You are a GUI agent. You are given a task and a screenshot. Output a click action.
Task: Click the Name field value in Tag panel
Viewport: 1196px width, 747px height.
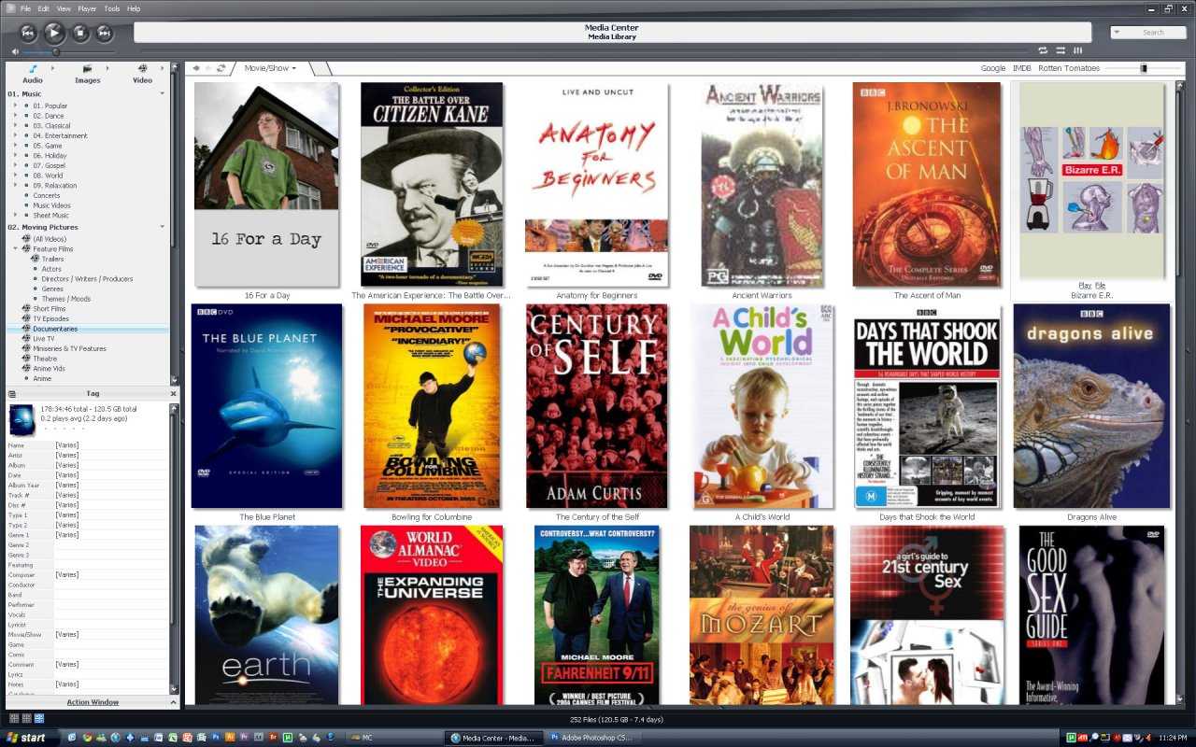tap(111, 445)
